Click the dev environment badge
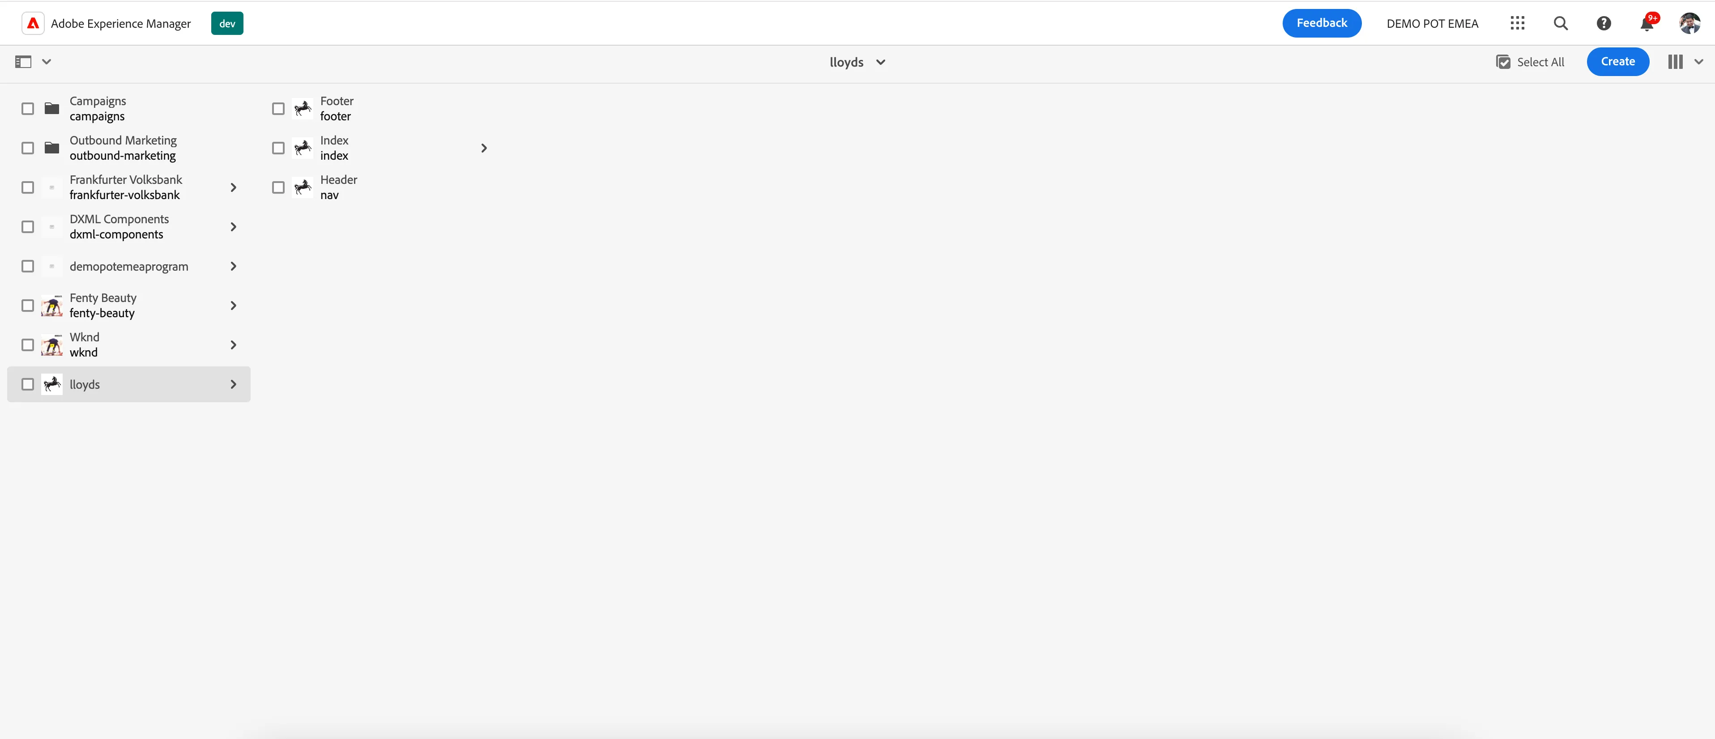 click(x=227, y=23)
